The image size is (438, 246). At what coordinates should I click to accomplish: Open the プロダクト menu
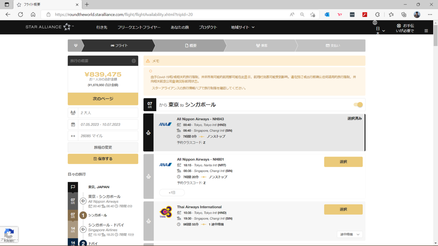click(x=208, y=27)
